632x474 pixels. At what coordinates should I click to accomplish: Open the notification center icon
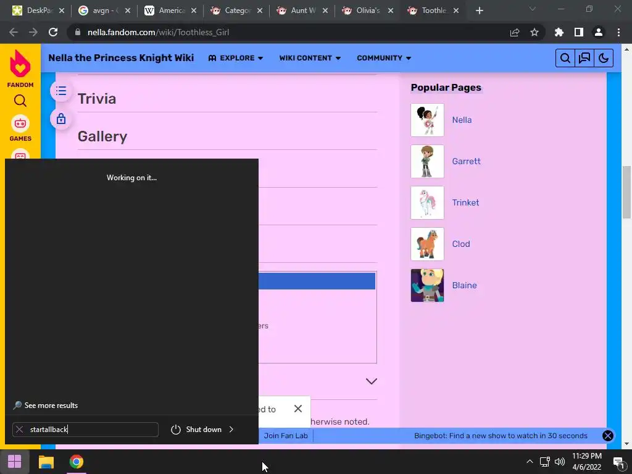point(618,462)
